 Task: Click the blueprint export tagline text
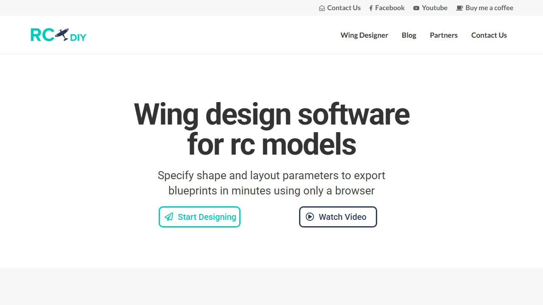tap(271, 183)
